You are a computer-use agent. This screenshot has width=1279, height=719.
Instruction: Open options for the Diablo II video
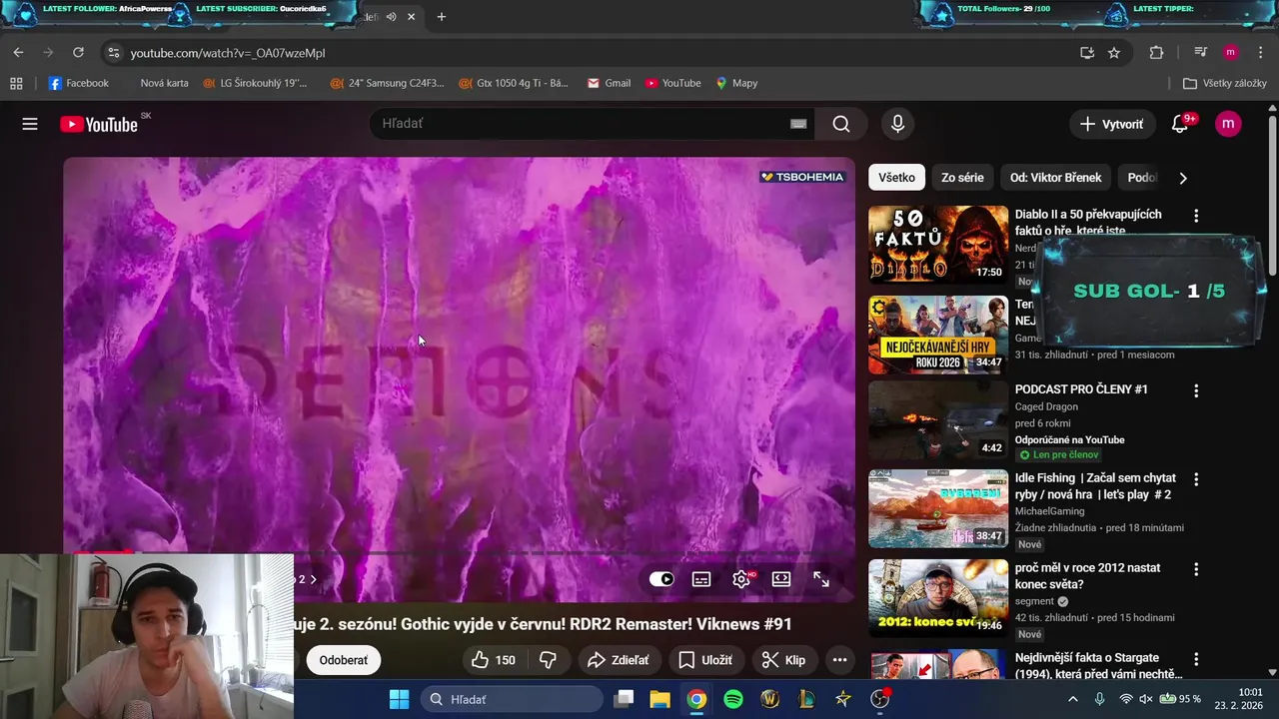1196,216
